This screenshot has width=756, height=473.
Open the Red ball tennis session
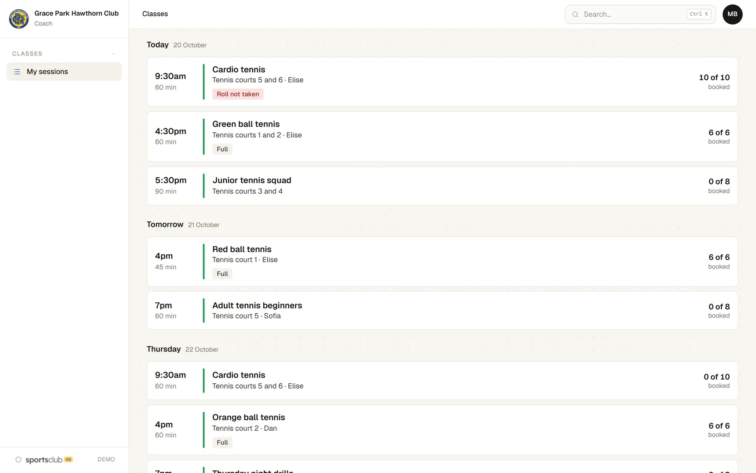point(442,261)
